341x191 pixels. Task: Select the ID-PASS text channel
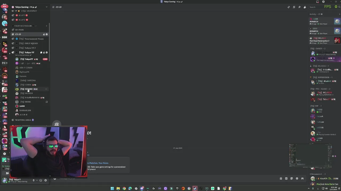tap(29, 30)
